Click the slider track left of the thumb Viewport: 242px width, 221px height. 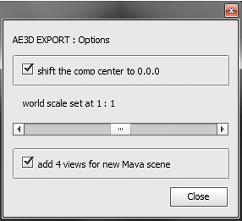(67, 129)
